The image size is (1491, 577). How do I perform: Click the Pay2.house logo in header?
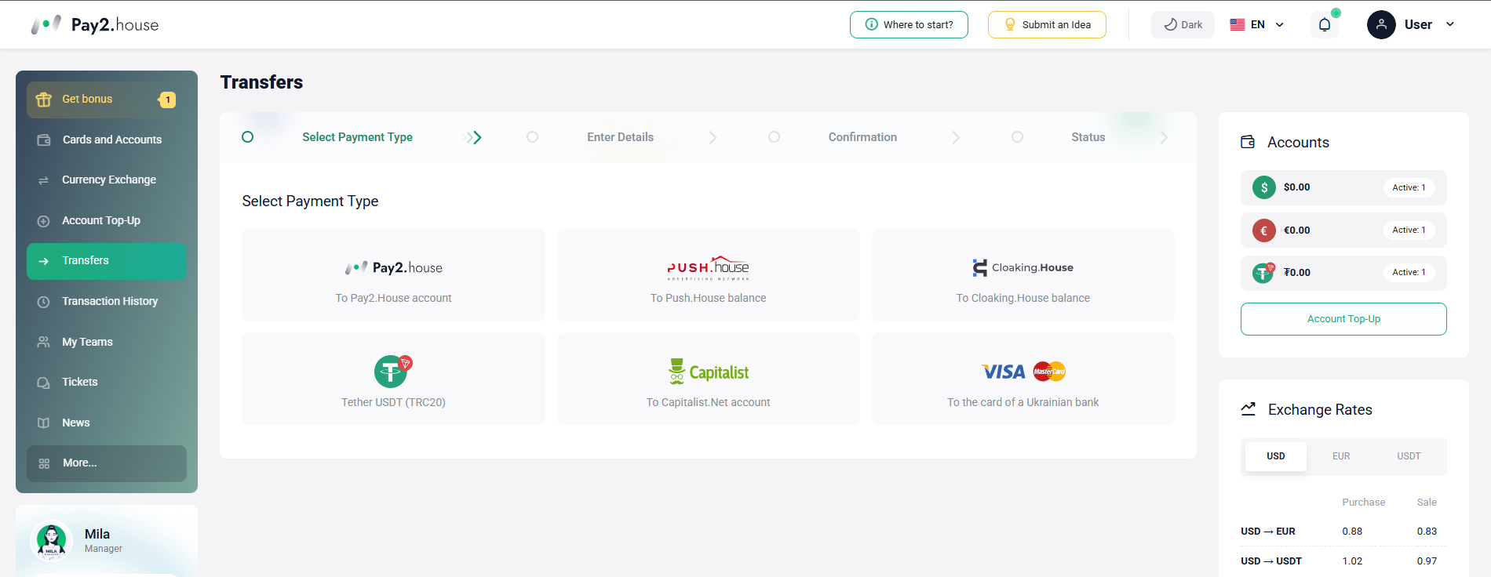(x=95, y=24)
